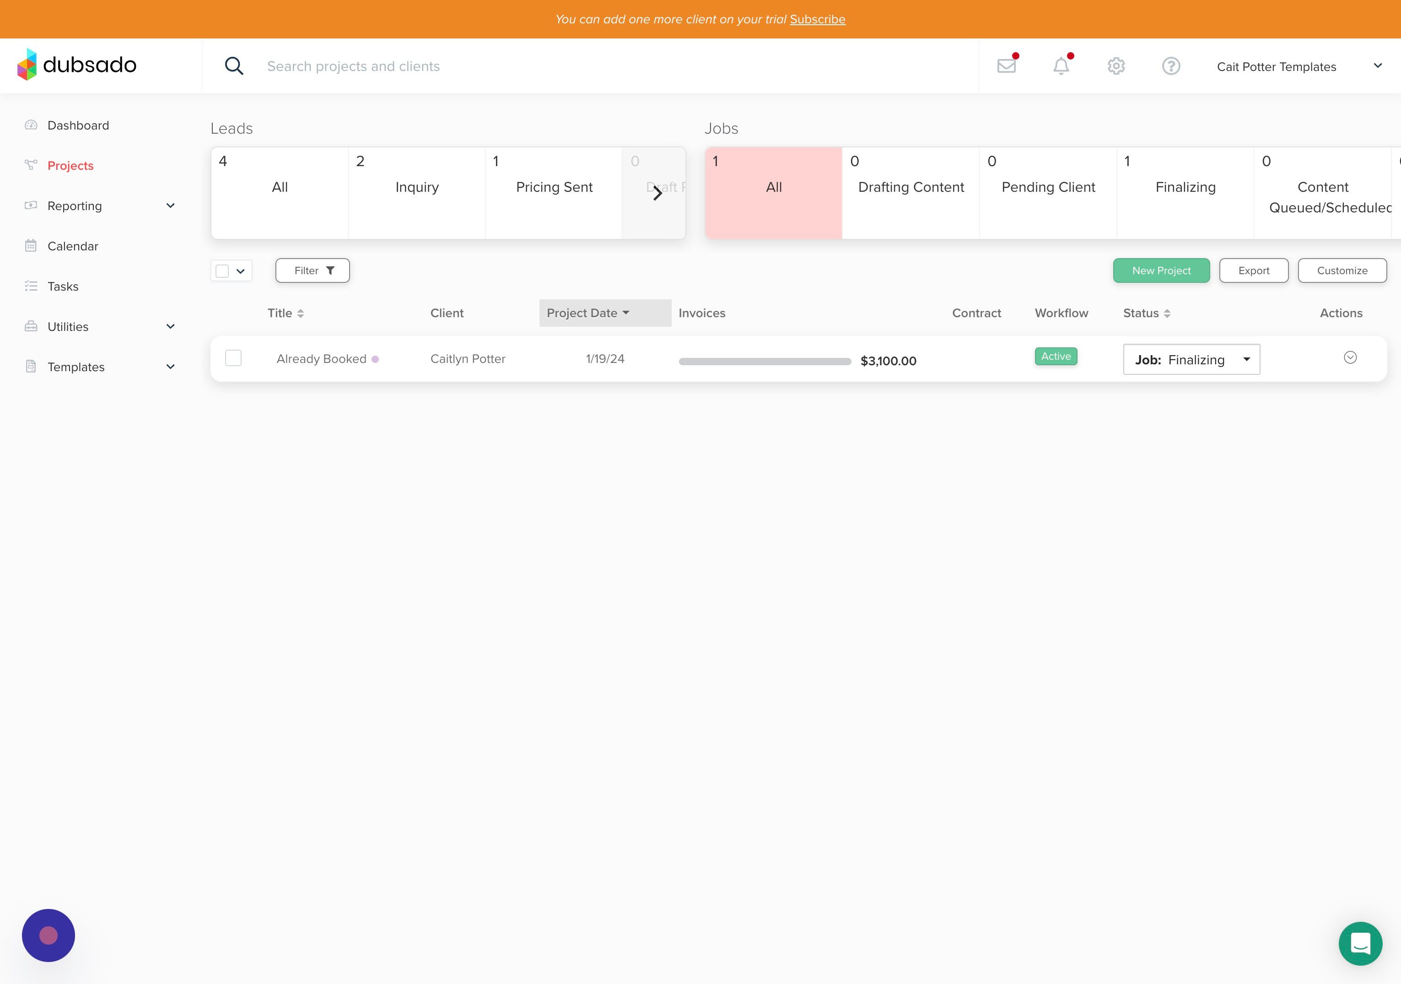Tick the Already Booked project checkbox
Viewport: 1401px width, 984px height.
tap(233, 358)
